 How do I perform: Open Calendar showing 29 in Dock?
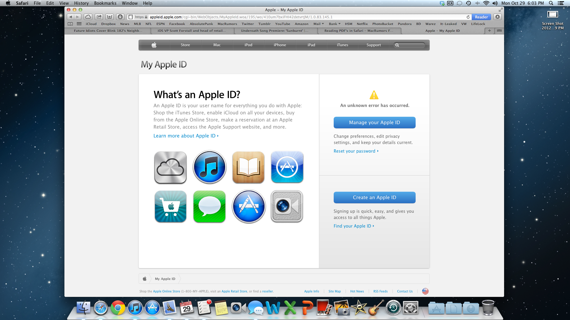(187, 308)
